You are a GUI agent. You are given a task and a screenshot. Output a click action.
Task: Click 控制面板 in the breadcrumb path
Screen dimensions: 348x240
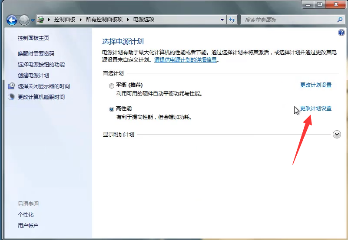65,20
